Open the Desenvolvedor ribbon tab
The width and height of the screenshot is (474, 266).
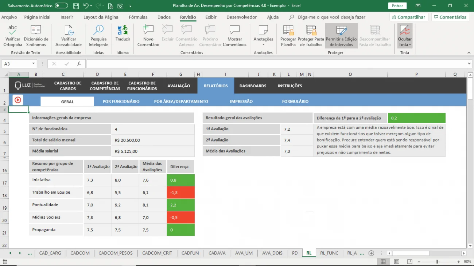tap(242, 17)
